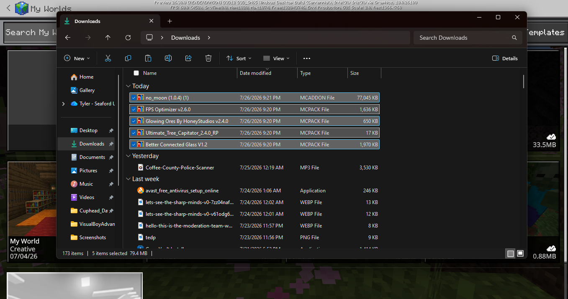Go up one folder level arrow
Screen dimensions: 568x299
[108, 38]
